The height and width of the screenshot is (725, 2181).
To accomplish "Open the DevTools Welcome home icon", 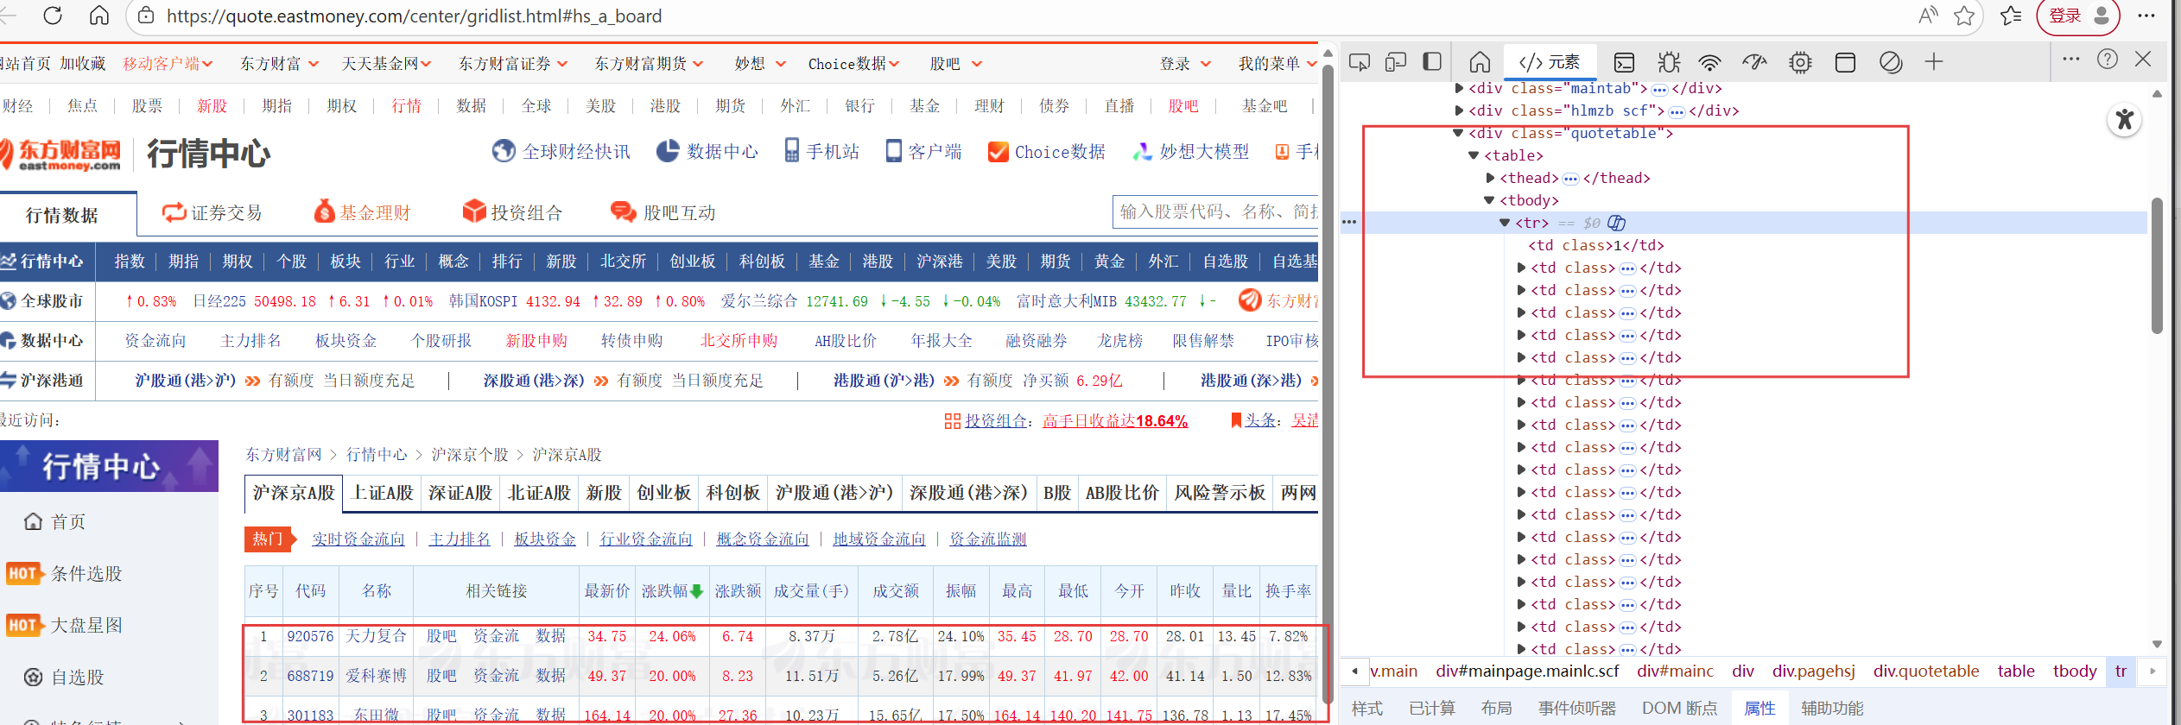I will [x=1480, y=62].
